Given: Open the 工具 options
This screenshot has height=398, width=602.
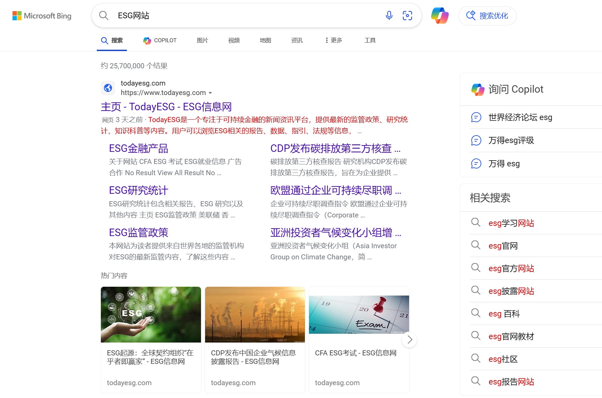Looking at the screenshot, I should coord(370,41).
